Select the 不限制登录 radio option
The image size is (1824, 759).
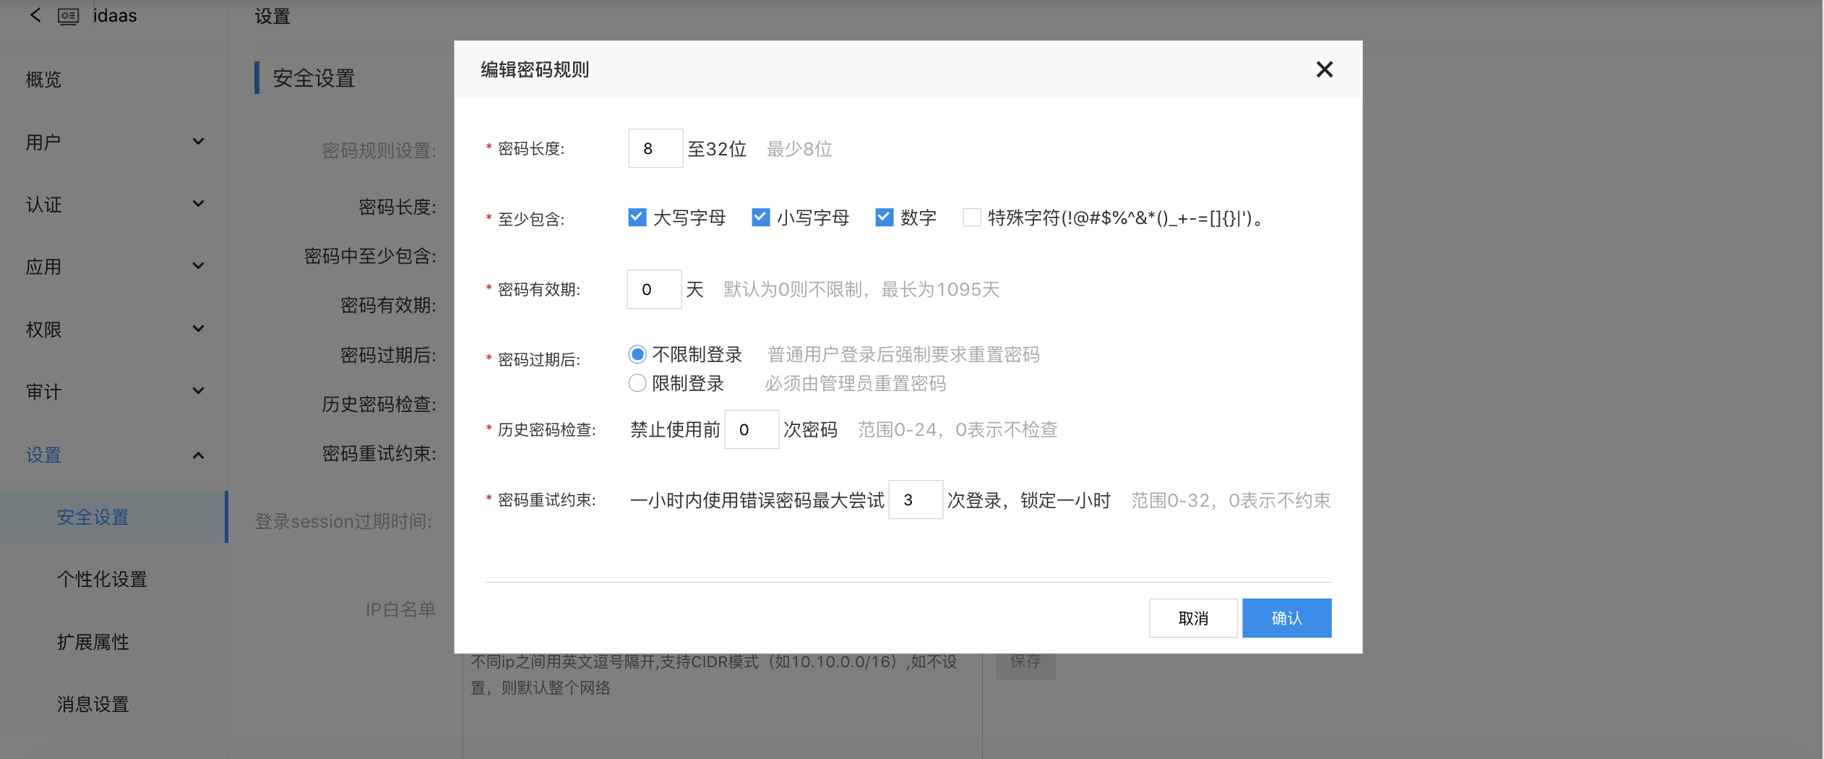click(637, 354)
